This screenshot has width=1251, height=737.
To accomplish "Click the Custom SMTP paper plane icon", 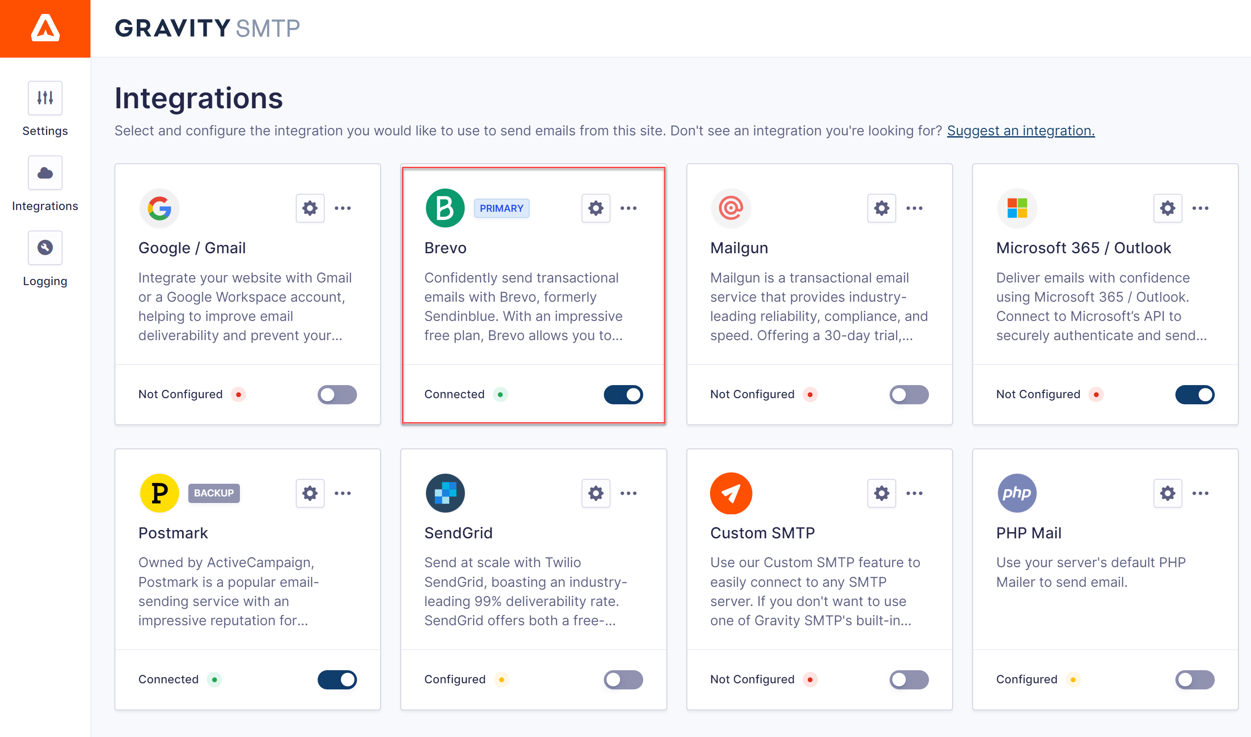I will click(x=731, y=493).
